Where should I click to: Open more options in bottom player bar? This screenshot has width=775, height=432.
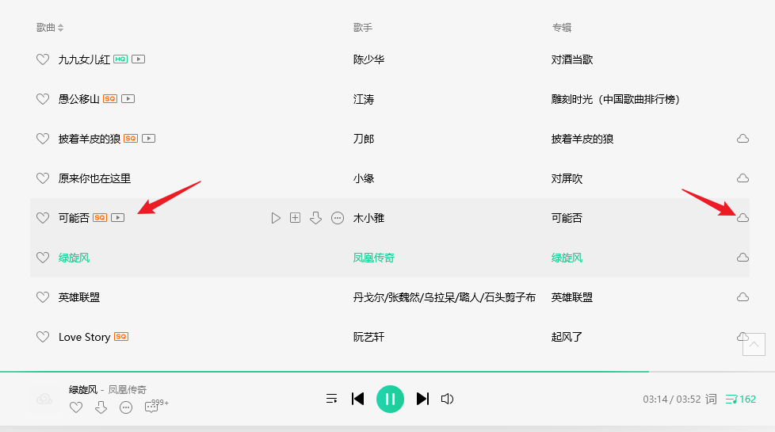[126, 407]
